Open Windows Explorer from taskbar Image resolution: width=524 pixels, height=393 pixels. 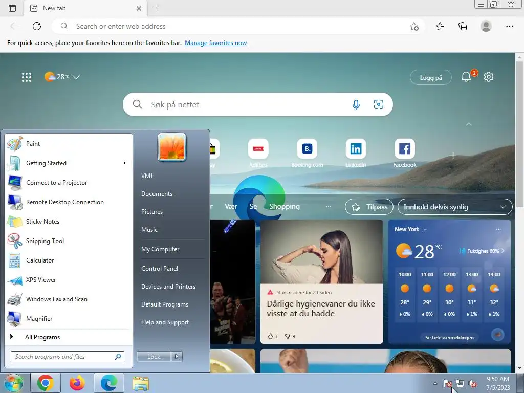(141, 384)
